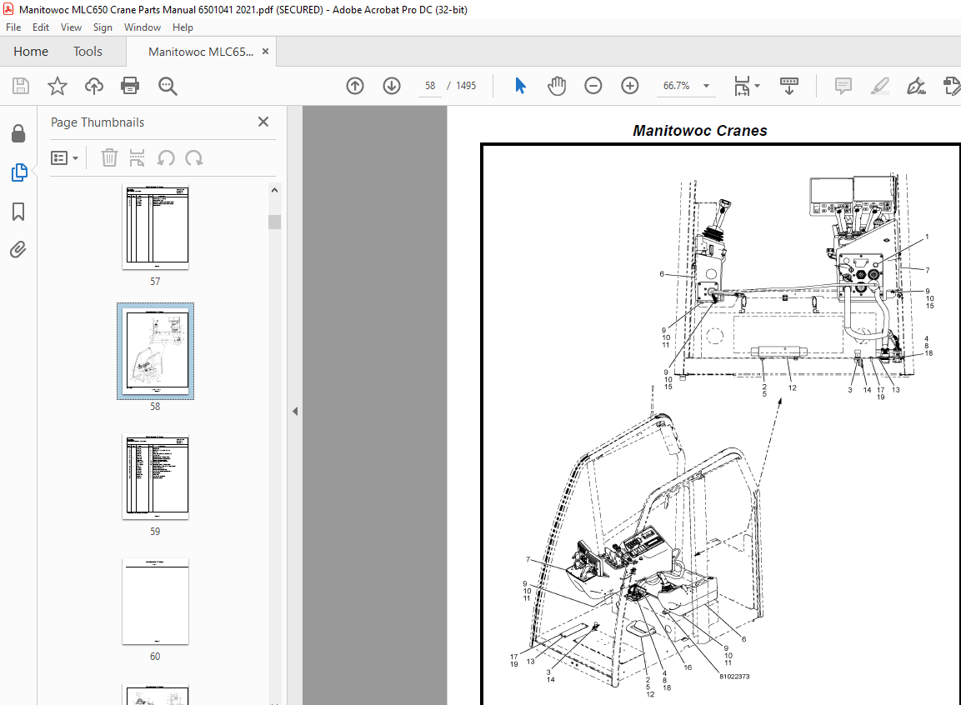Image resolution: width=961 pixels, height=705 pixels.
Task: Add a sticky note comment
Action: [x=843, y=86]
